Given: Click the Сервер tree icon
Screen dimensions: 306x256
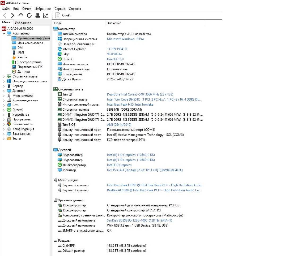Looking at the screenshot, I should 9,86.
